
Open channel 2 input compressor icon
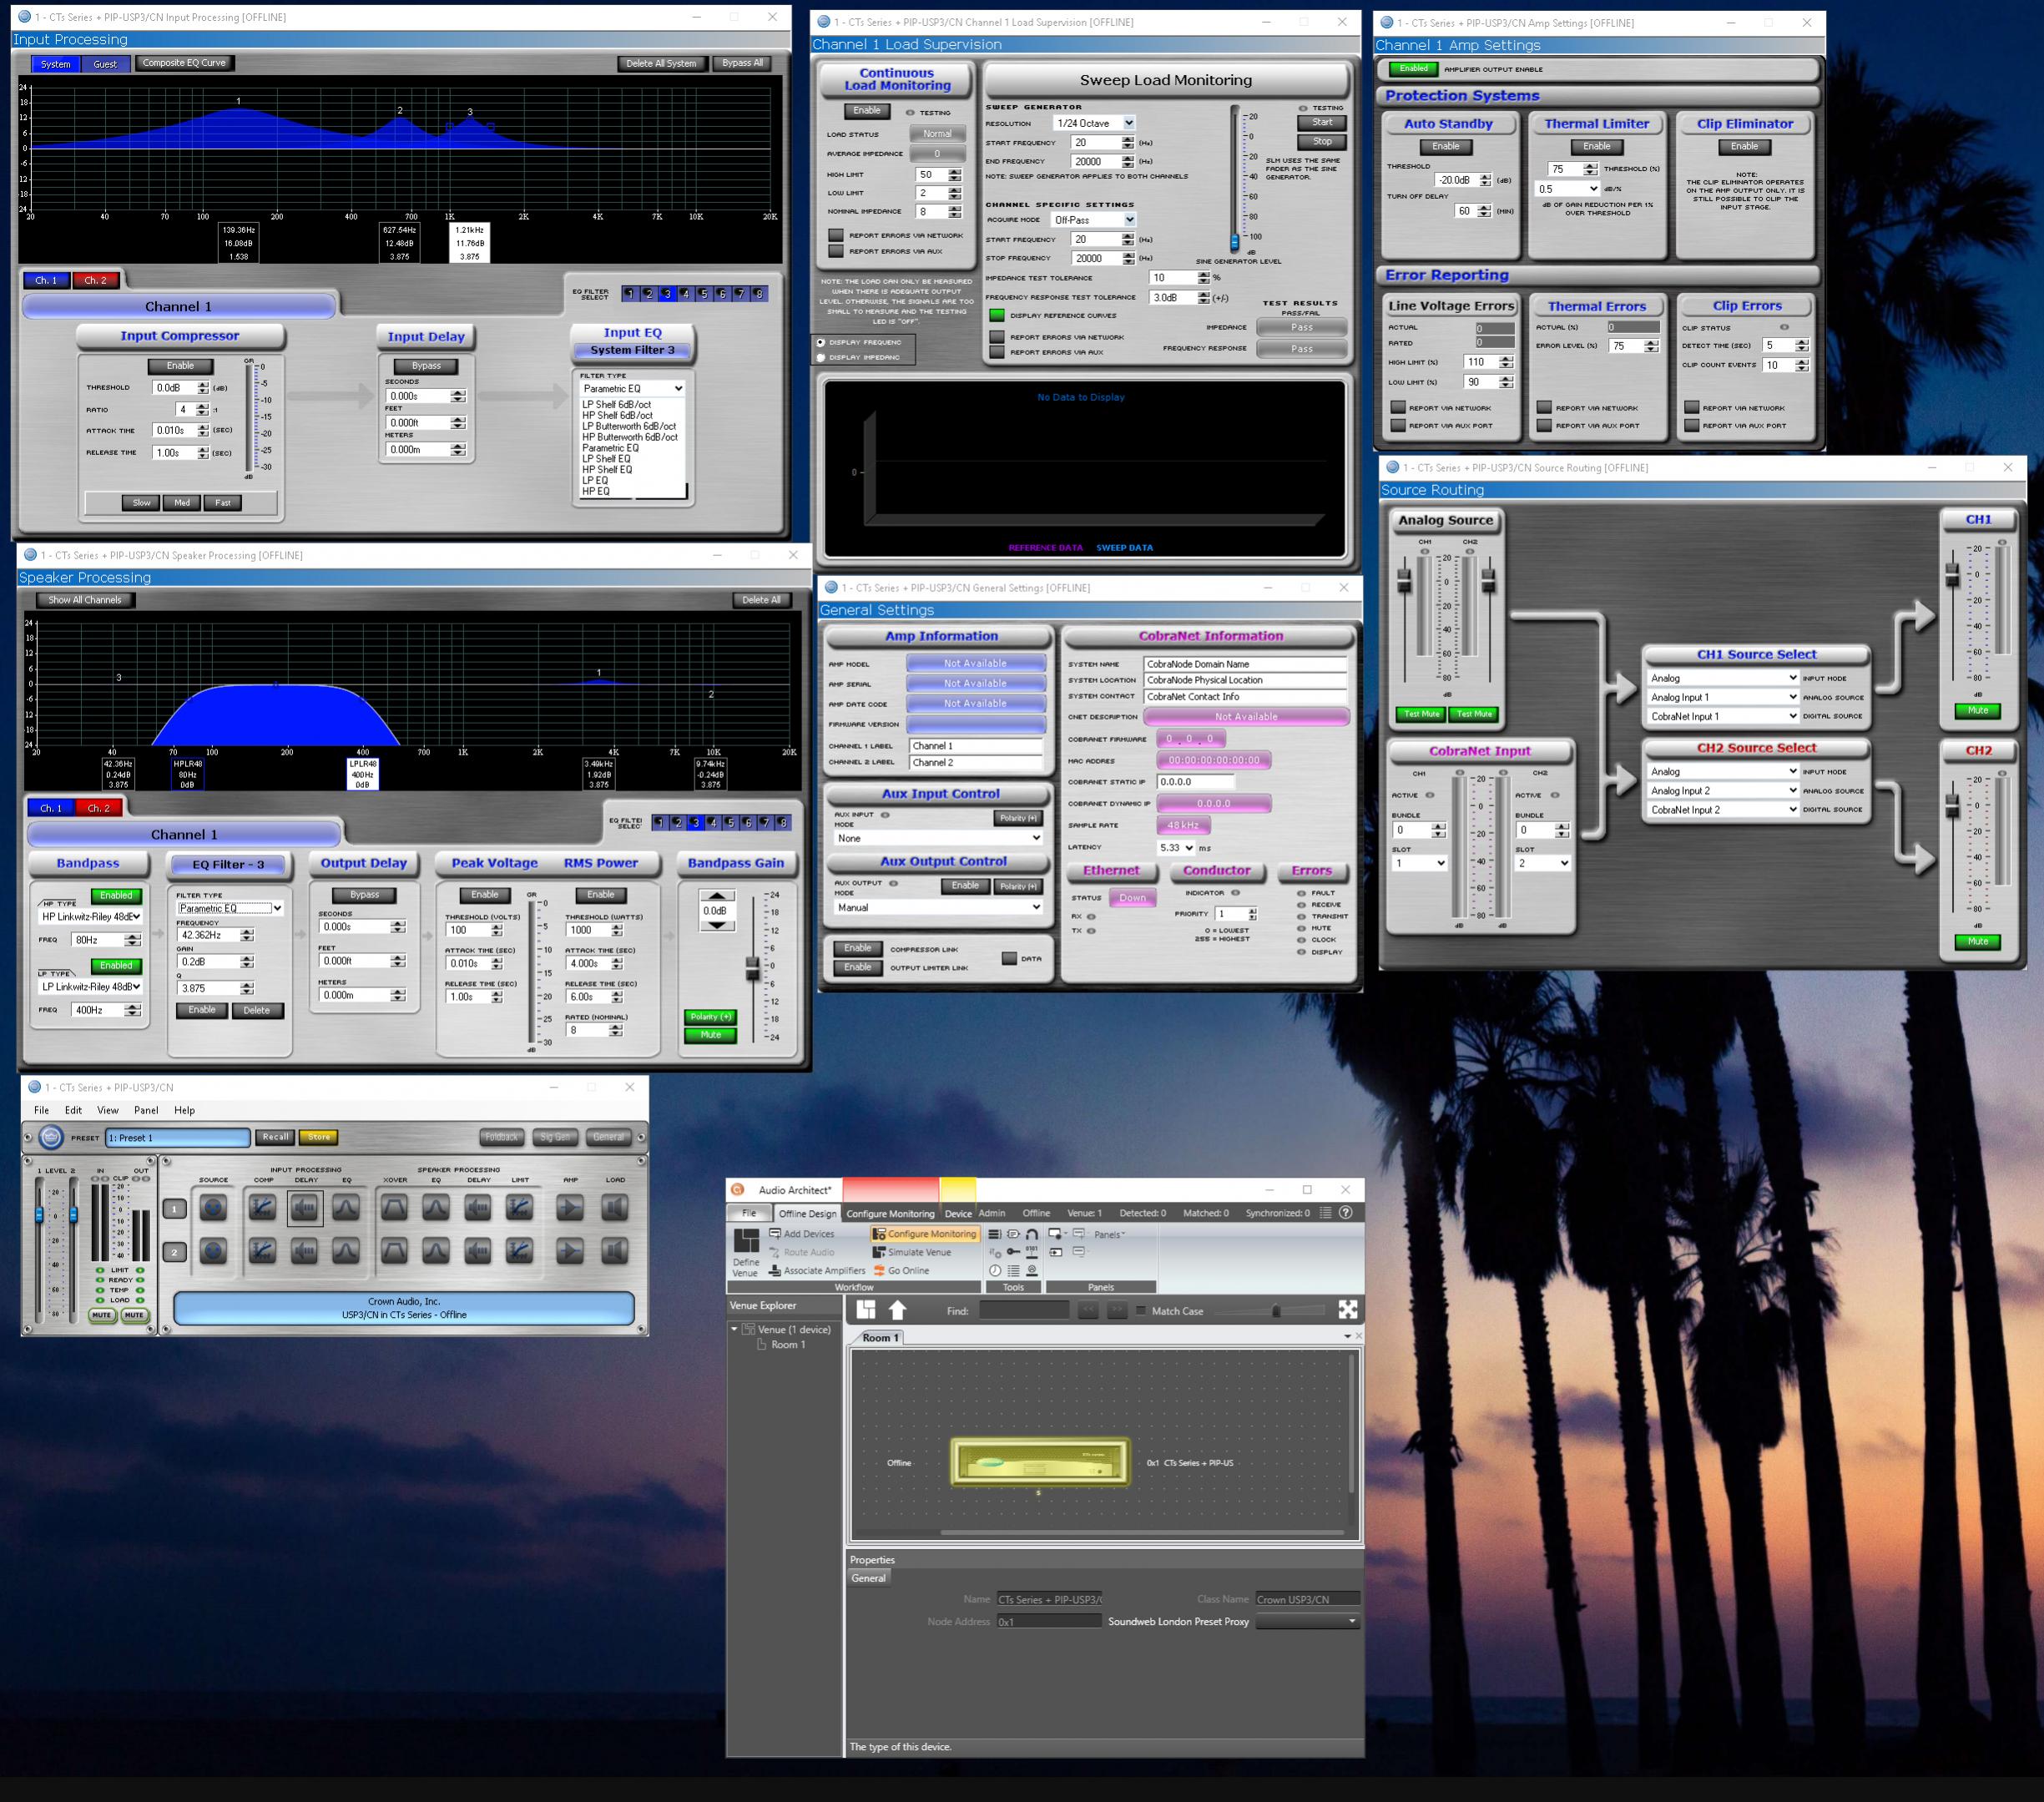point(262,1250)
